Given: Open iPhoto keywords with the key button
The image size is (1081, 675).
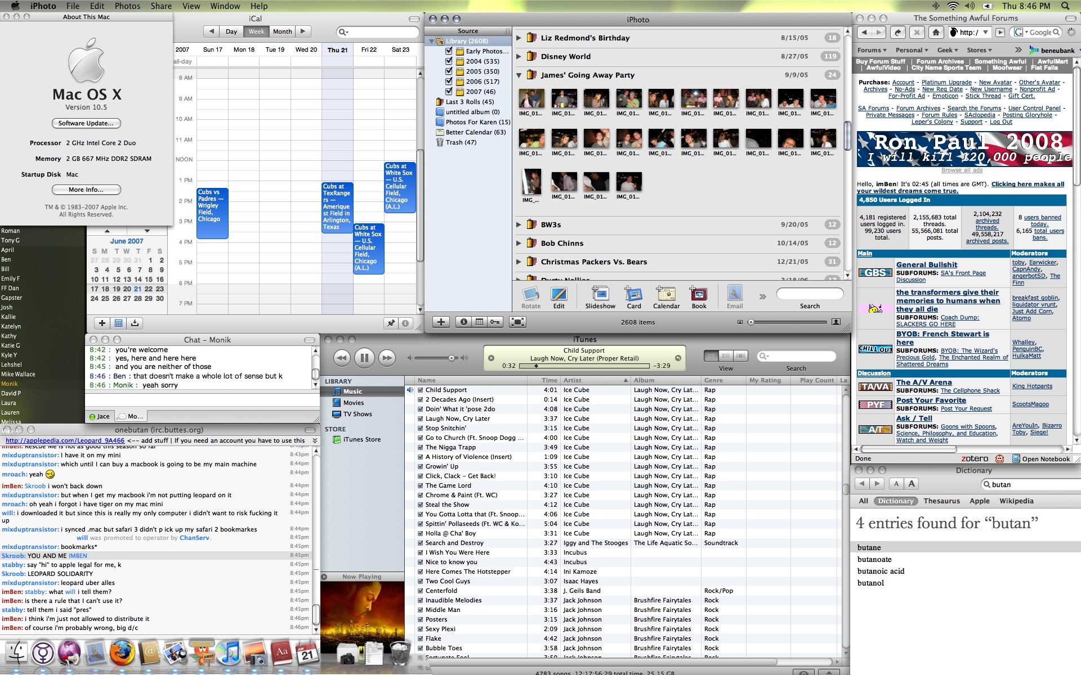Looking at the screenshot, I should (x=494, y=322).
